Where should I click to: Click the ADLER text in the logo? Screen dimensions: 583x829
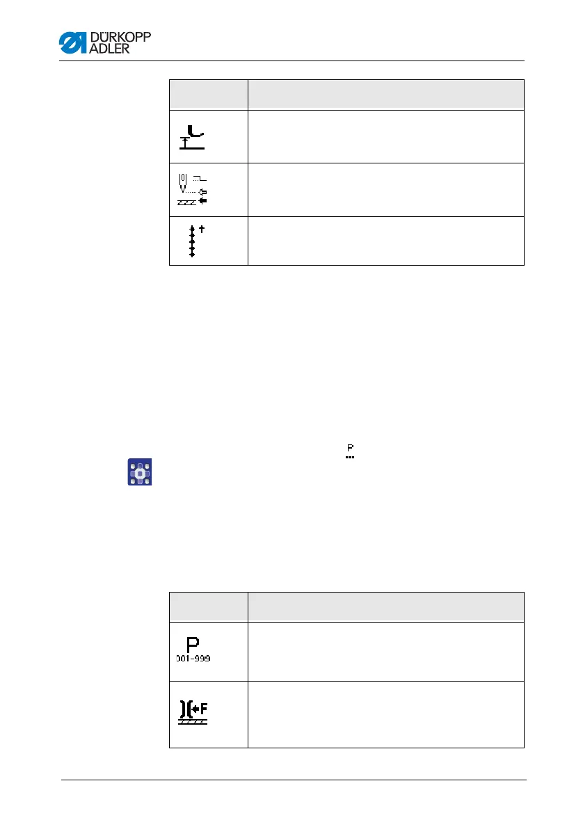(109, 48)
